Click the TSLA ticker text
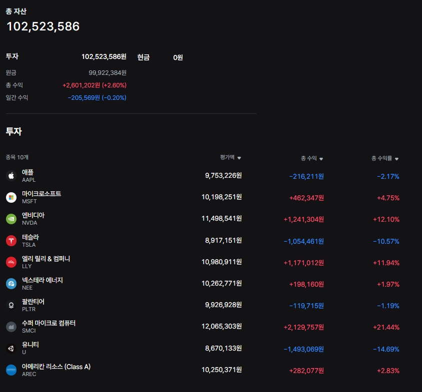 (29, 245)
